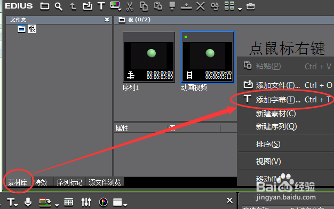
Task: Click the export render icon in bottom toolbar
Action: click(x=45, y=202)
